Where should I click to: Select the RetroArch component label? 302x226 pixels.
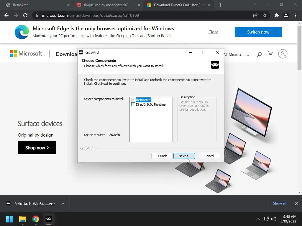coord(143,100)
